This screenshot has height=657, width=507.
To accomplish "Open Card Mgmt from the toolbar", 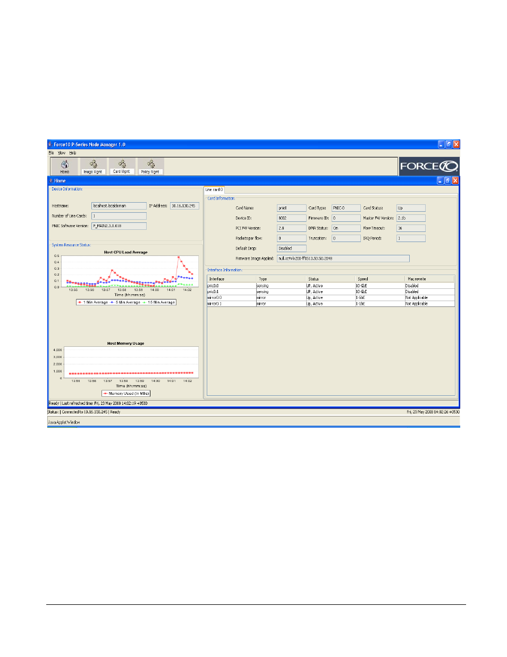I will coord(122,167).
